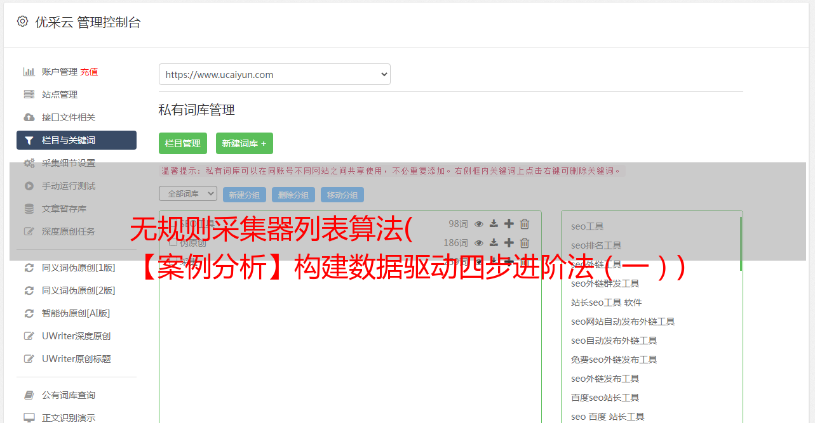Viewport: 815px width, 423px height.
Task: Click the trash icon on 98词 row
Action: click(525, 223)
